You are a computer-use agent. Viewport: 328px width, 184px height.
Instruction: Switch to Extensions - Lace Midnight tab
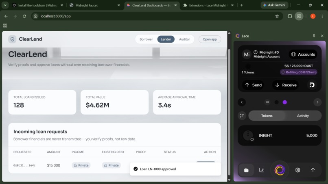pyautogui.click(x=208, y=5)
